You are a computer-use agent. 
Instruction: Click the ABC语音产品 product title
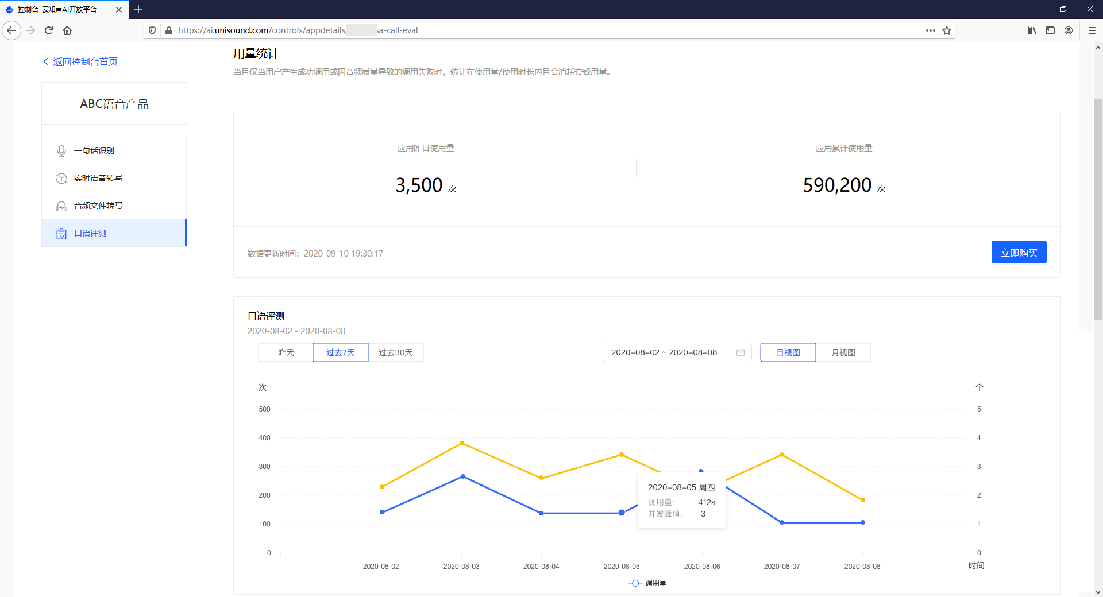pyautogui.click(x=114, y=104)
